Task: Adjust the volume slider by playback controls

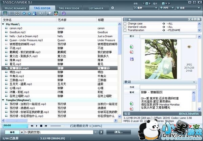Action: pos(57,126)
